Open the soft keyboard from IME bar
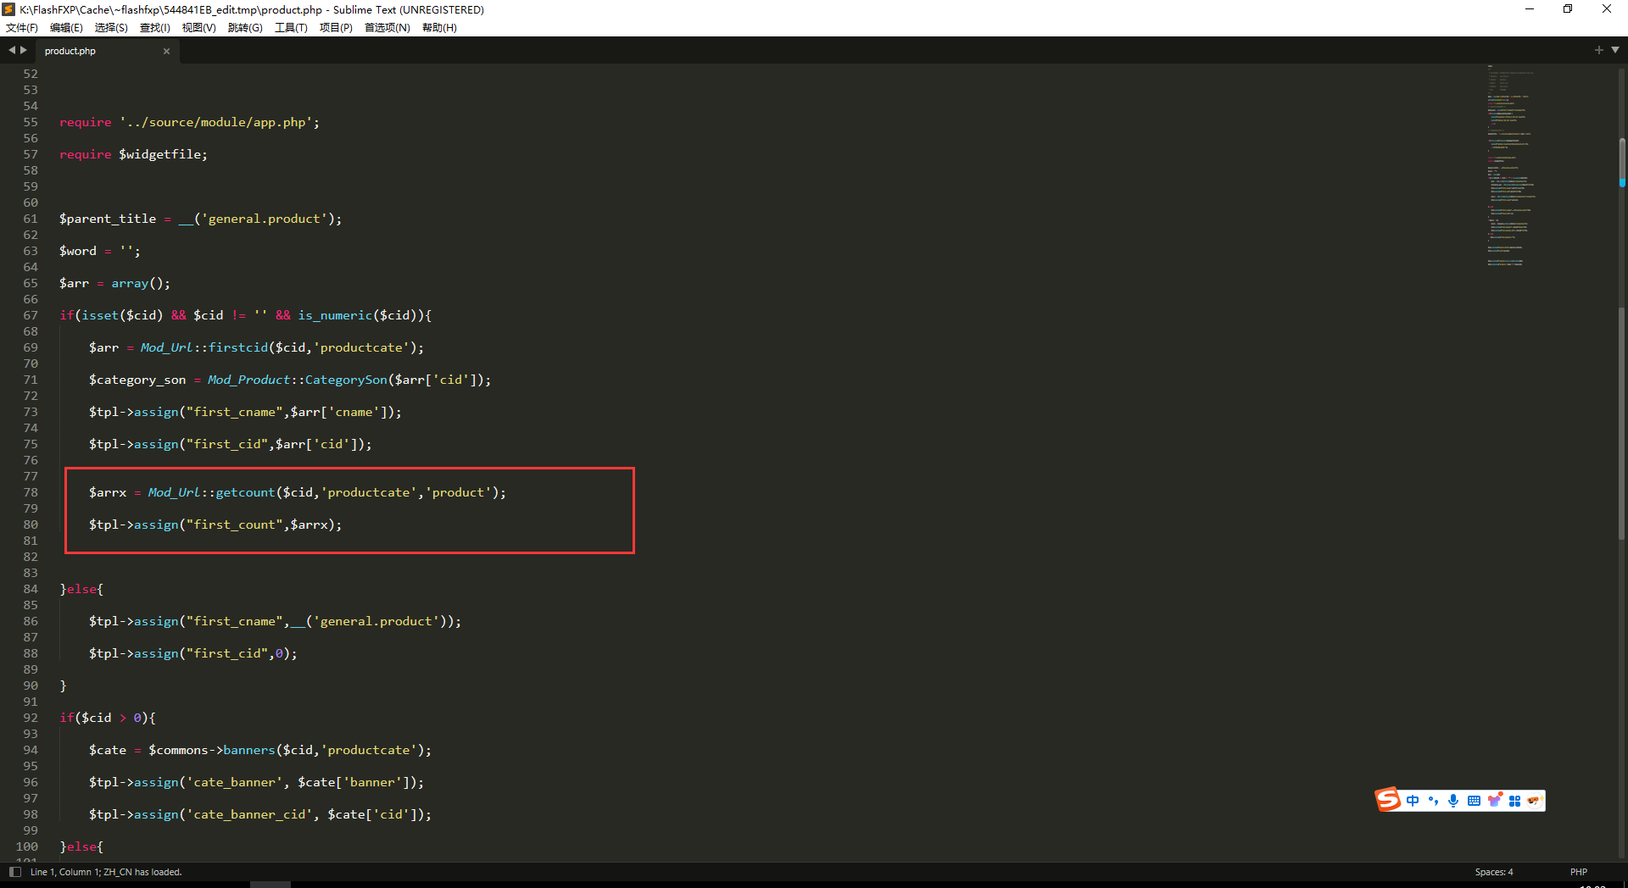The image size is (1628, 888). [x=1474, y=801]
